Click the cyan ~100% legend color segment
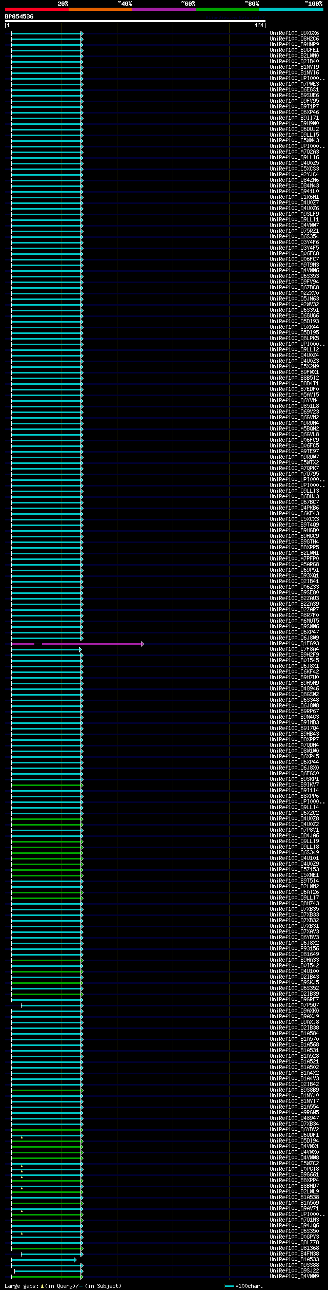 point(291,9)
